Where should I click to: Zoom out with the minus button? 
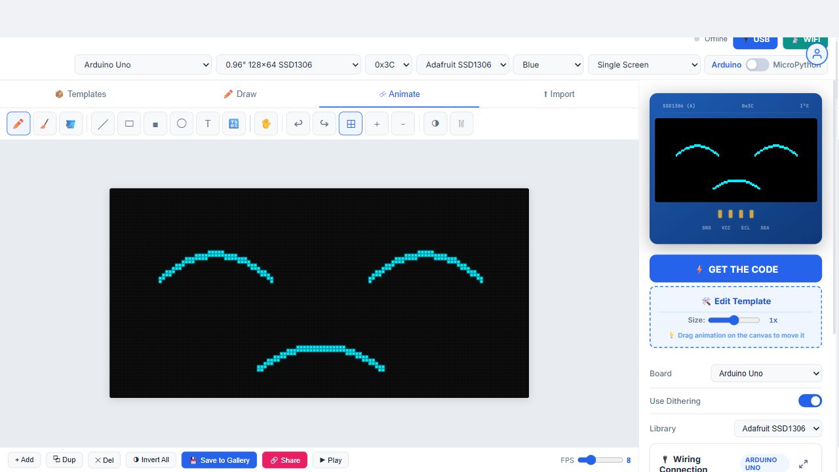[403, 123]
